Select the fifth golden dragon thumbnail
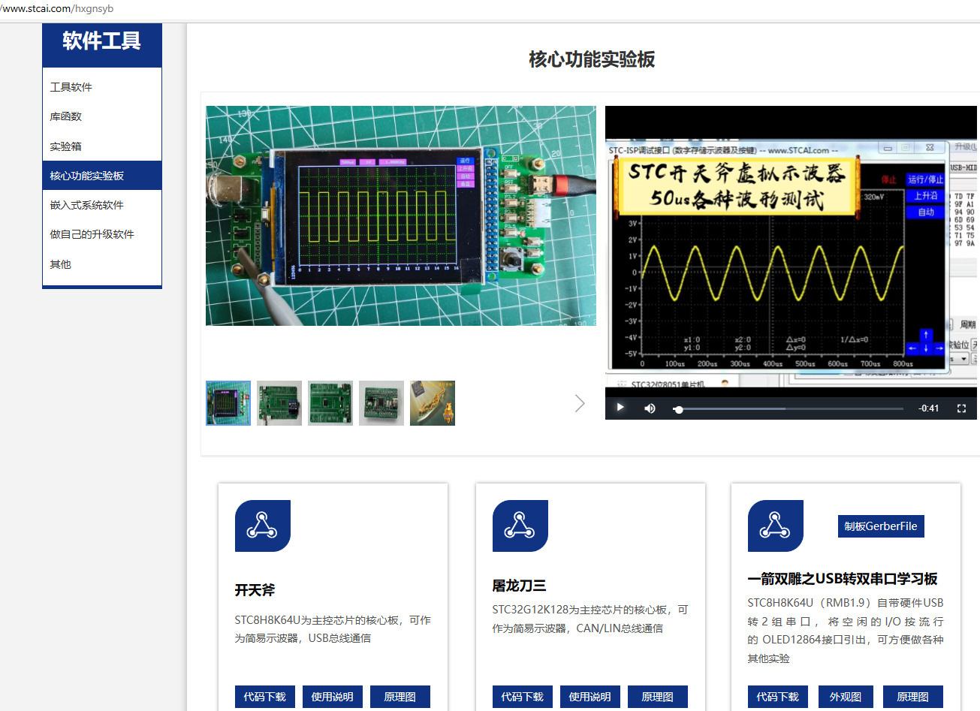Image resolution: width=980 pixels, height=711 pixels. (433, 403)
